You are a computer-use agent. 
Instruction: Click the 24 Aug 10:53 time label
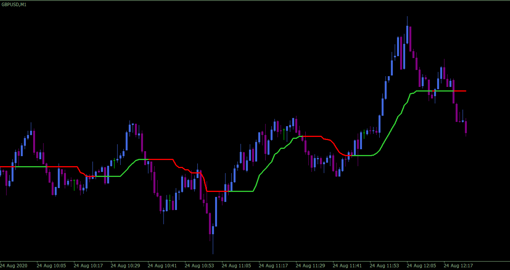[199, 265]
